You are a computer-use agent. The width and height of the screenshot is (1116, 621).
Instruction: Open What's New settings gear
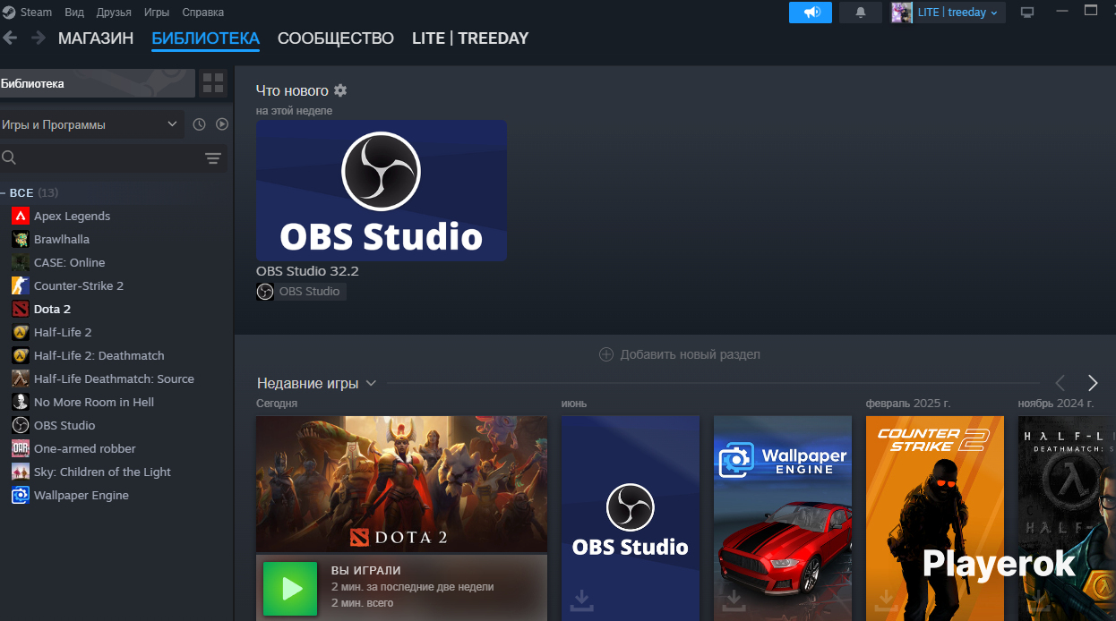[340, 90]
